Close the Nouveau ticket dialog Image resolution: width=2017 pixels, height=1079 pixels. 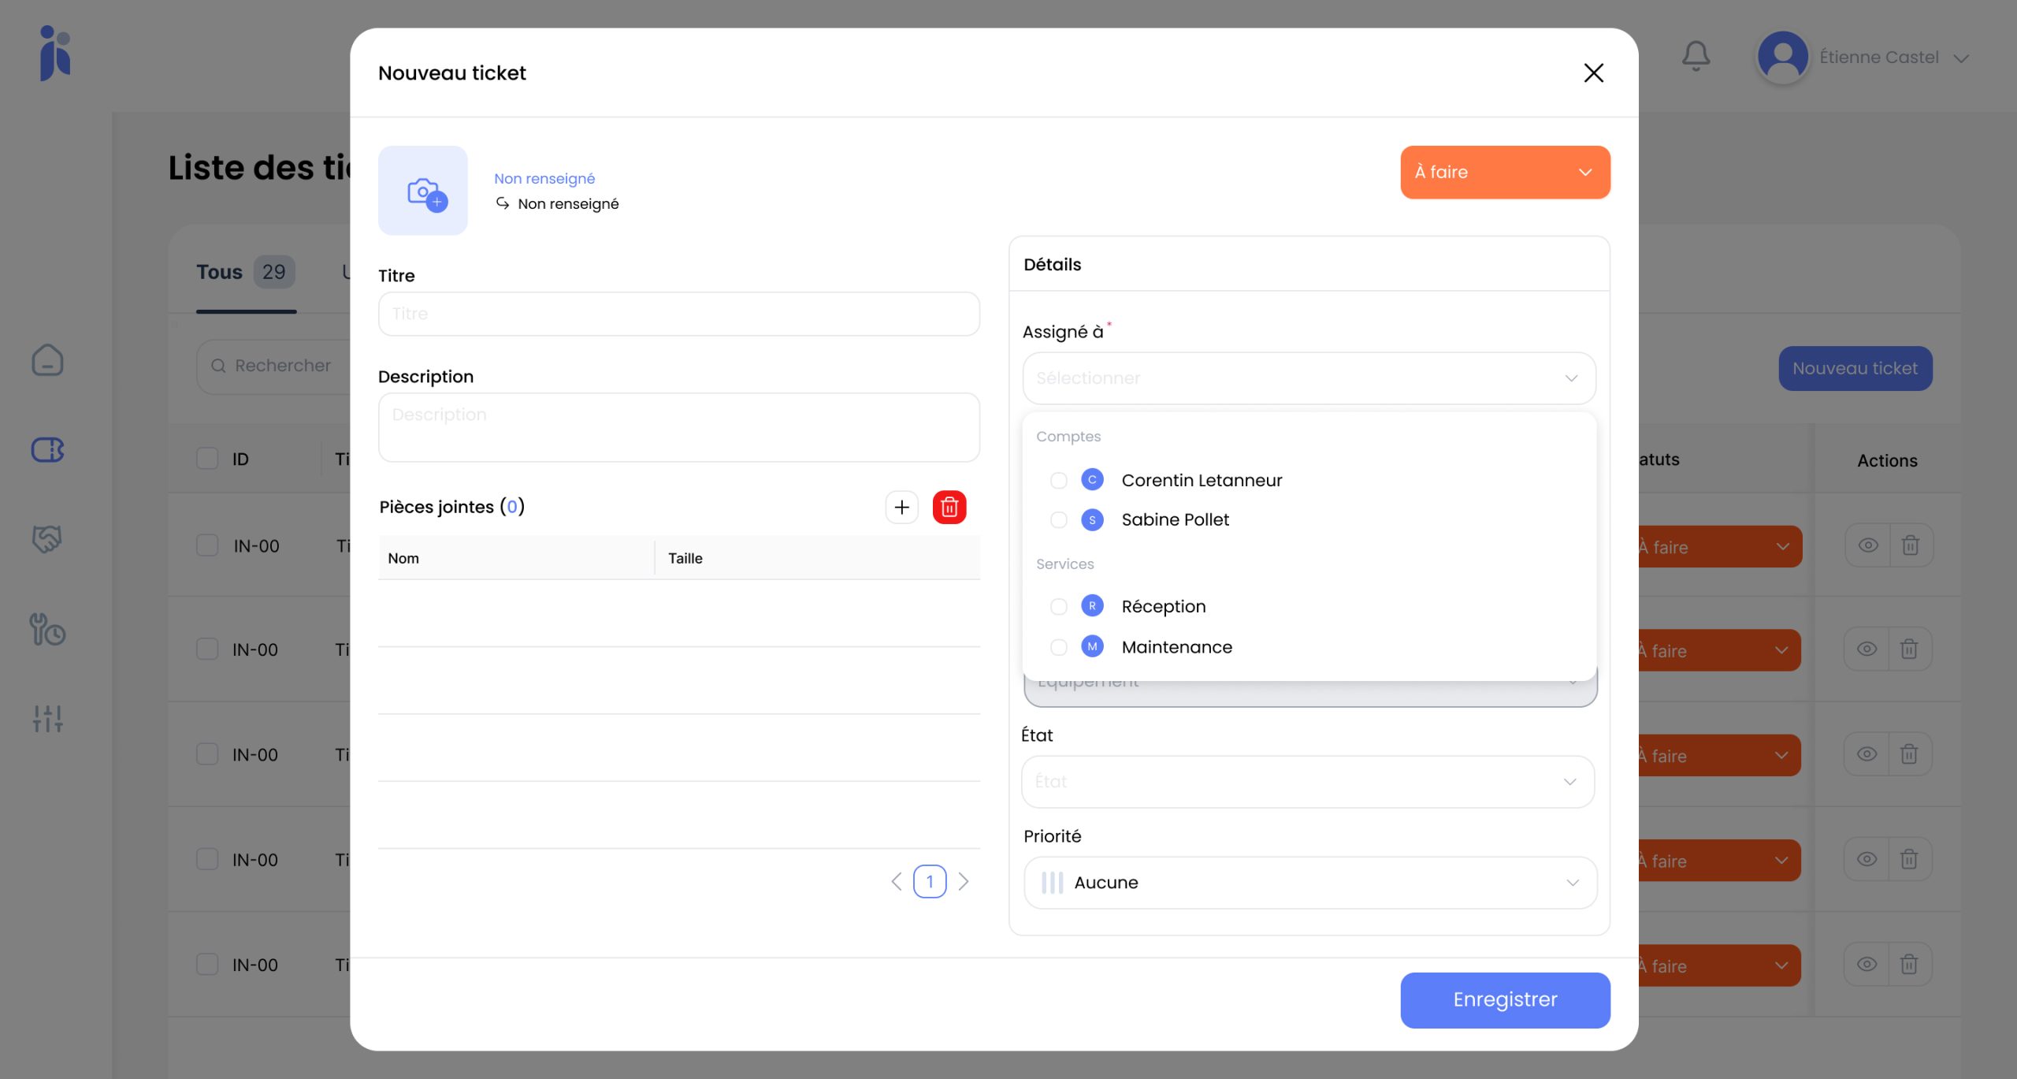point(1593,73)
